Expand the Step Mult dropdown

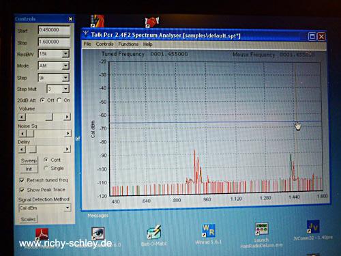[65, 89]
